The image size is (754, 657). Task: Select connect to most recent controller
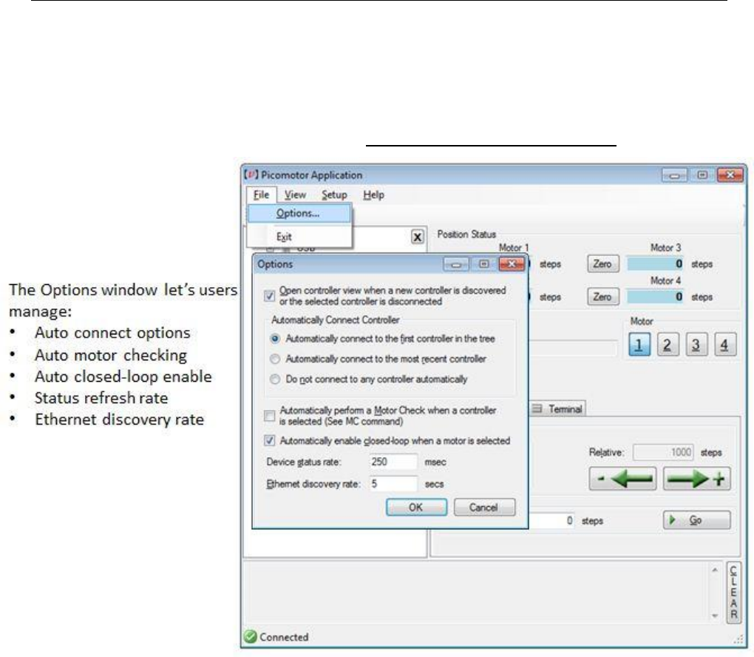click(x=275, y=359)
